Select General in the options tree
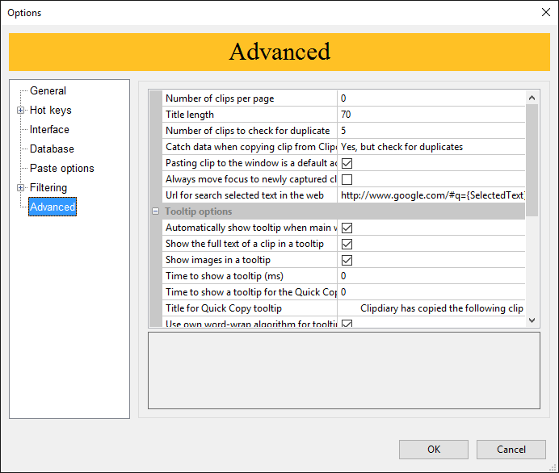This screenshot has width=559, height=473. [48, 91]
